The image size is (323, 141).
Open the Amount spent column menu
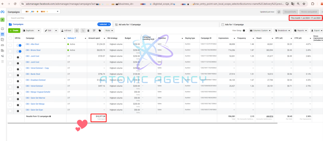tap(104, 38)
